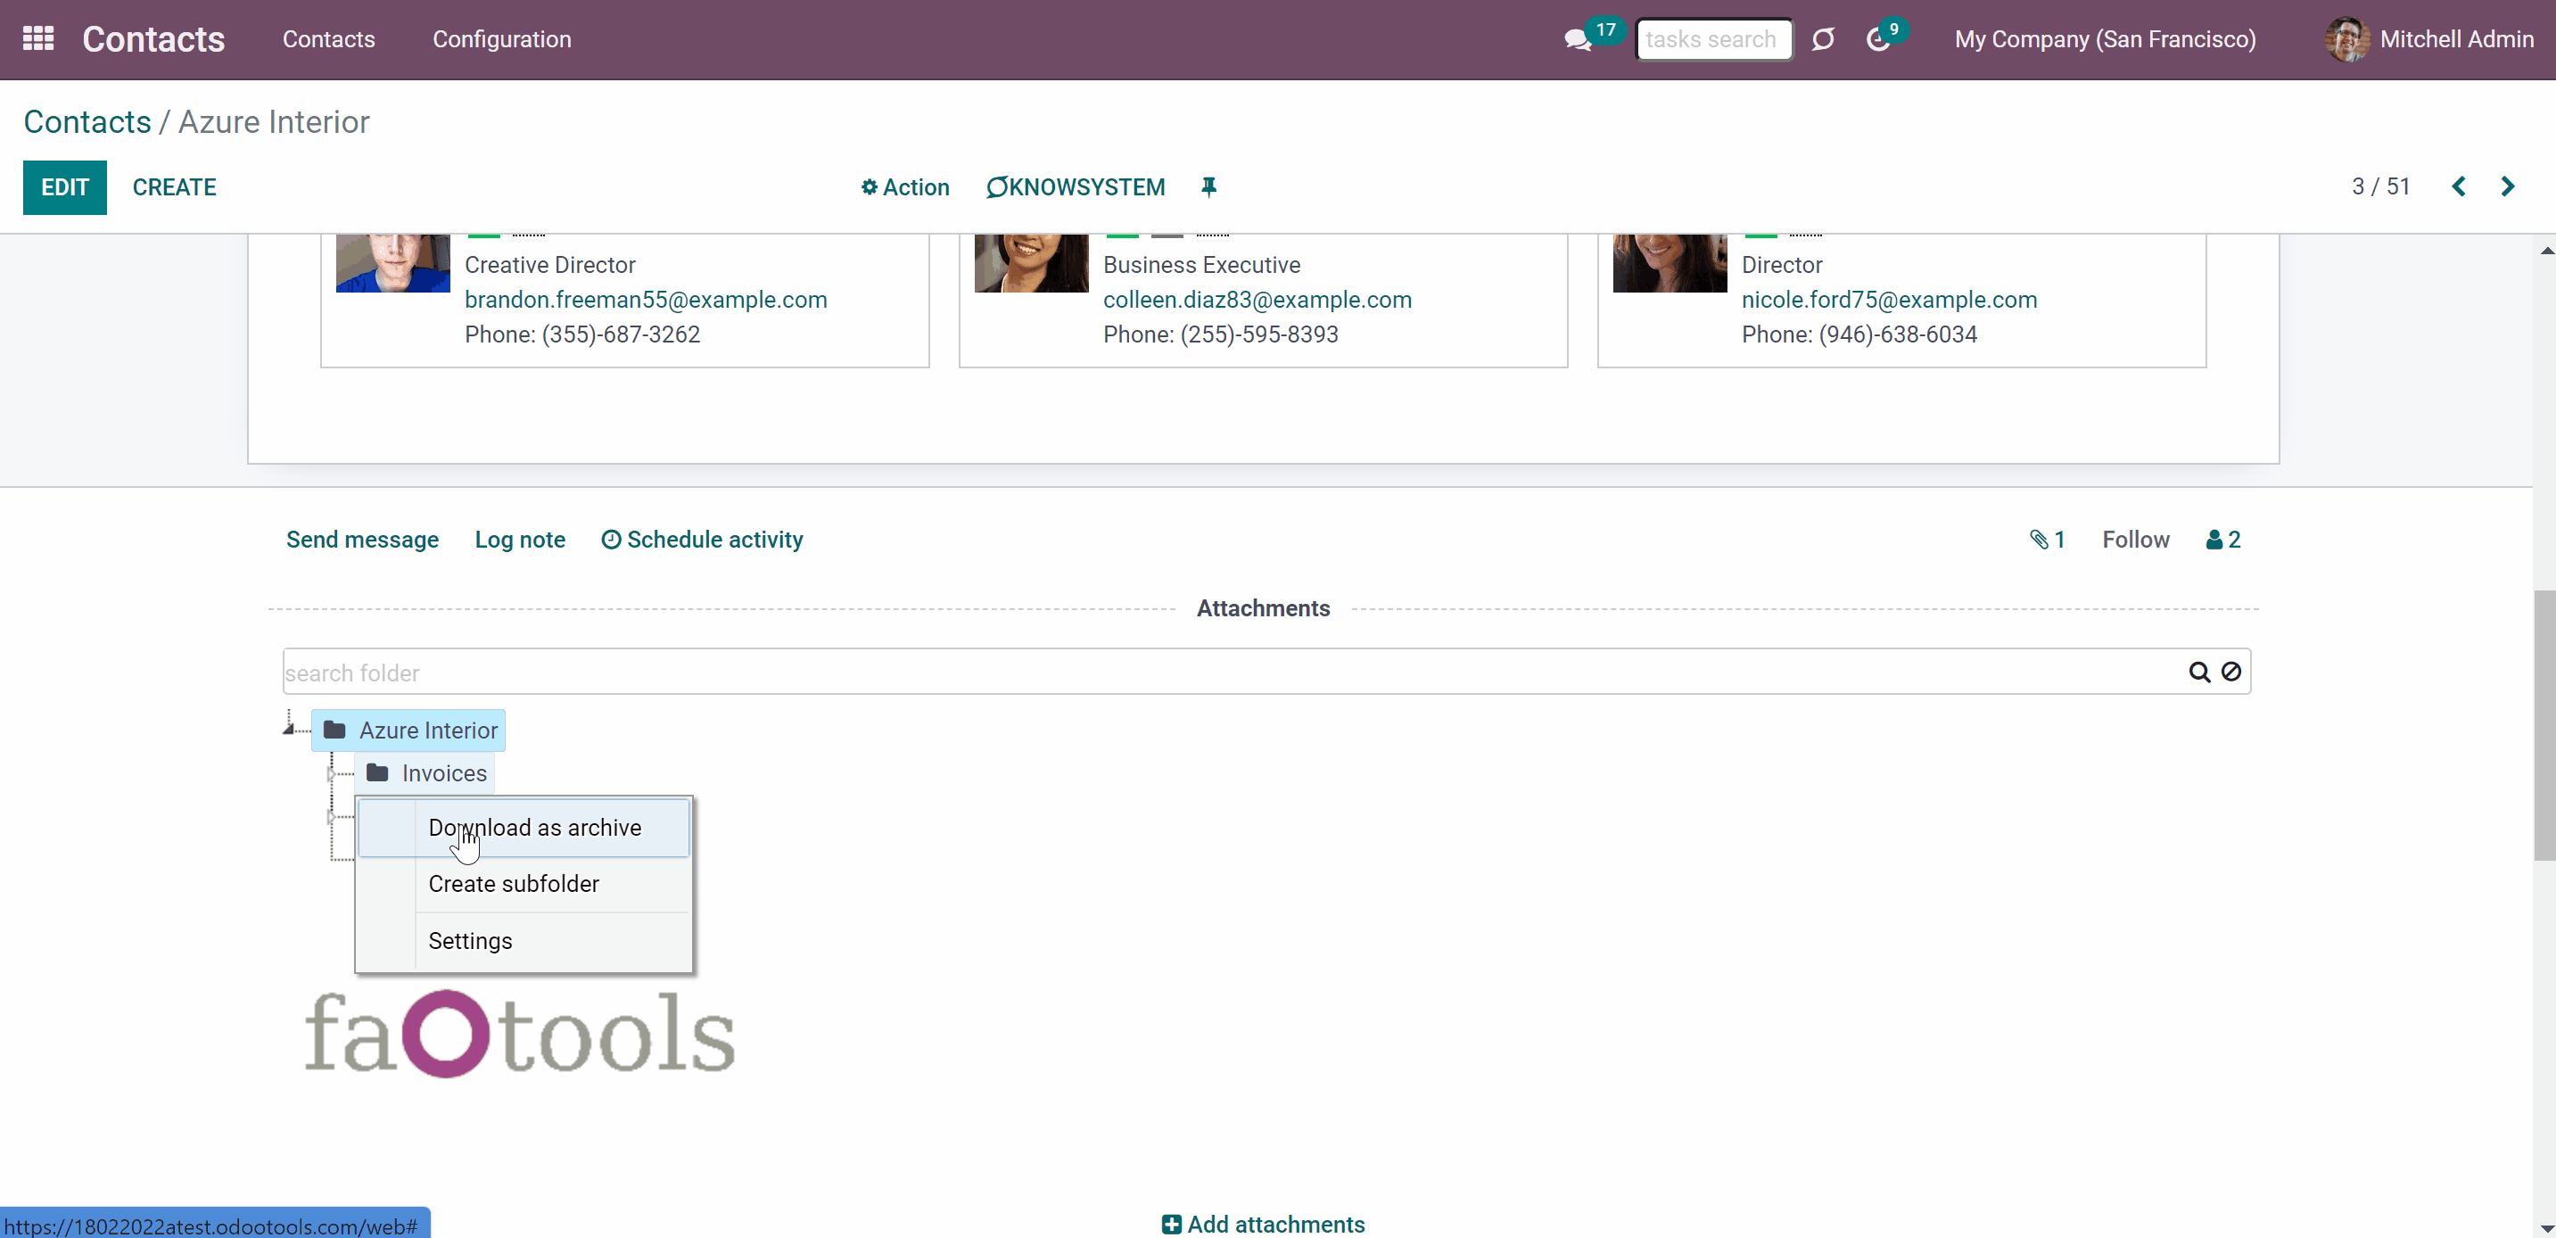The image size is (2556, 1238).
Task: Expand the Invoices folder node
Action: pyautogui.click(x=332, y=772)
